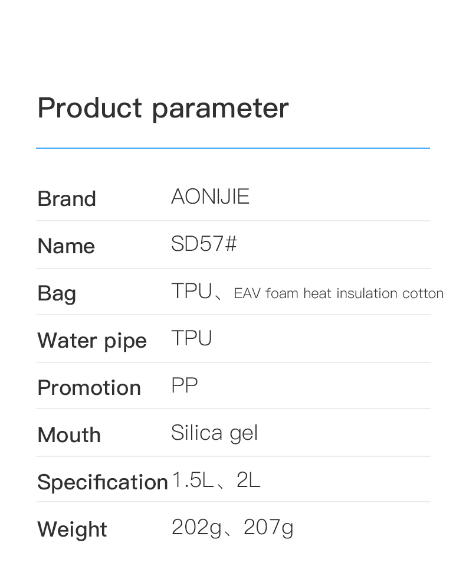The image size is (466, 572).
Task: Select the Specification row label
Action: (103, 482)
